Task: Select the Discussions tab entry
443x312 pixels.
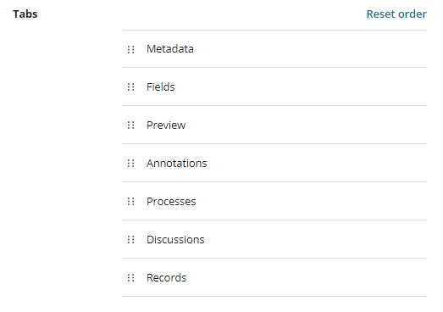Action: [175, 240]
